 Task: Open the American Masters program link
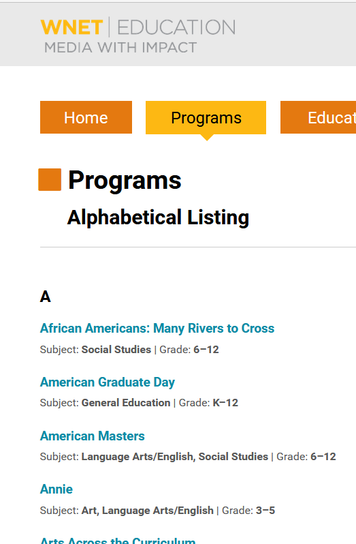click(93, 436)
